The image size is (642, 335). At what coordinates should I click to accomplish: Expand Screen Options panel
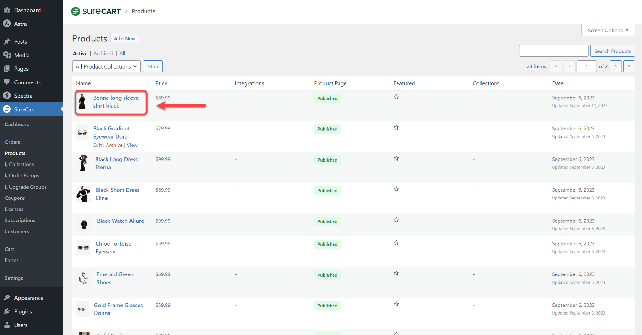coord(608,30)
